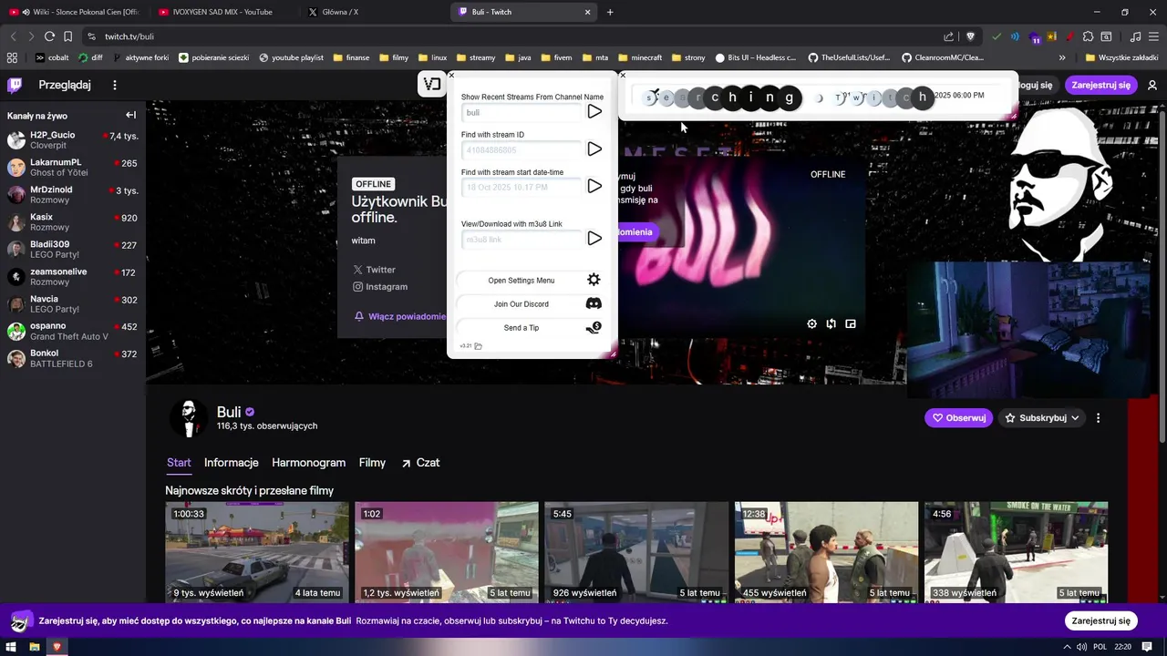Open browser hamburger main menu
Viewport: 1167px width, 656px height.
[x=1154, y=36]
